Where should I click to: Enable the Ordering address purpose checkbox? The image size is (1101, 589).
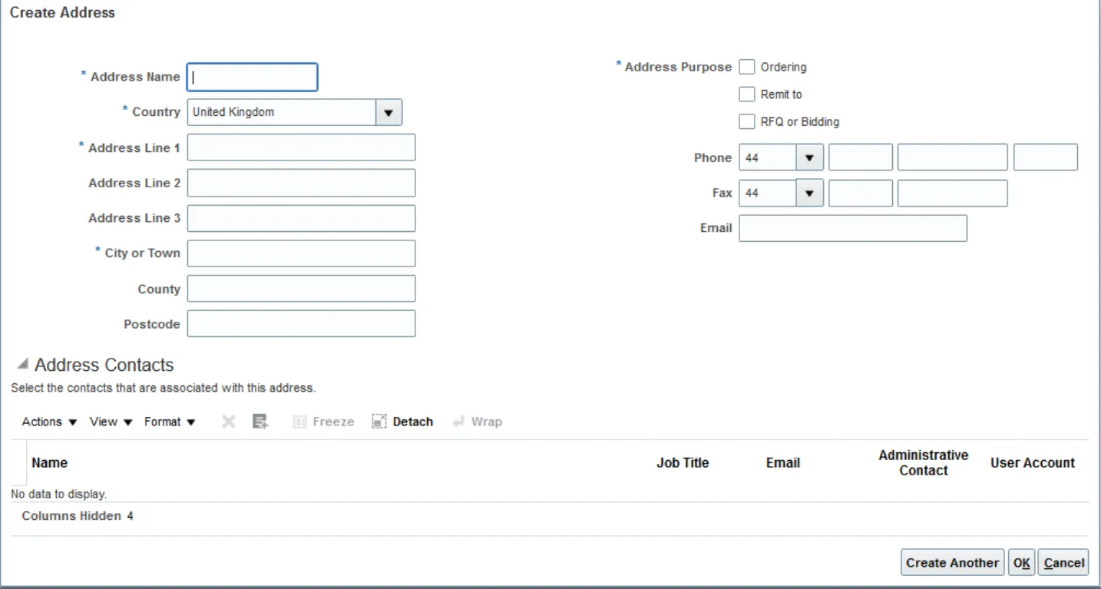tap(747, 68)
